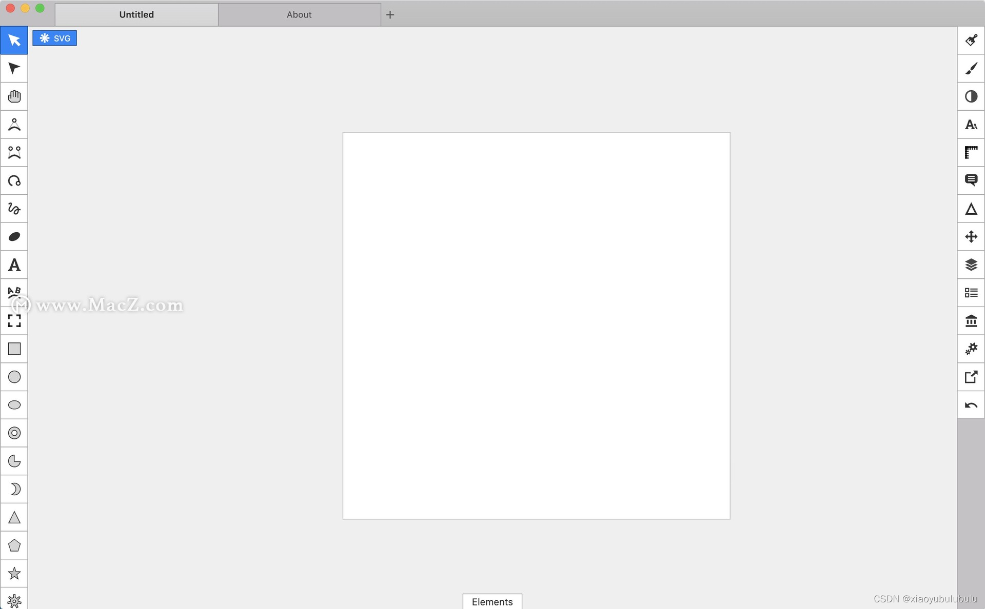Viewport: 985px width, 609px height.
Task: Select the Circle shape tool
Action: (x=14, y=377)
